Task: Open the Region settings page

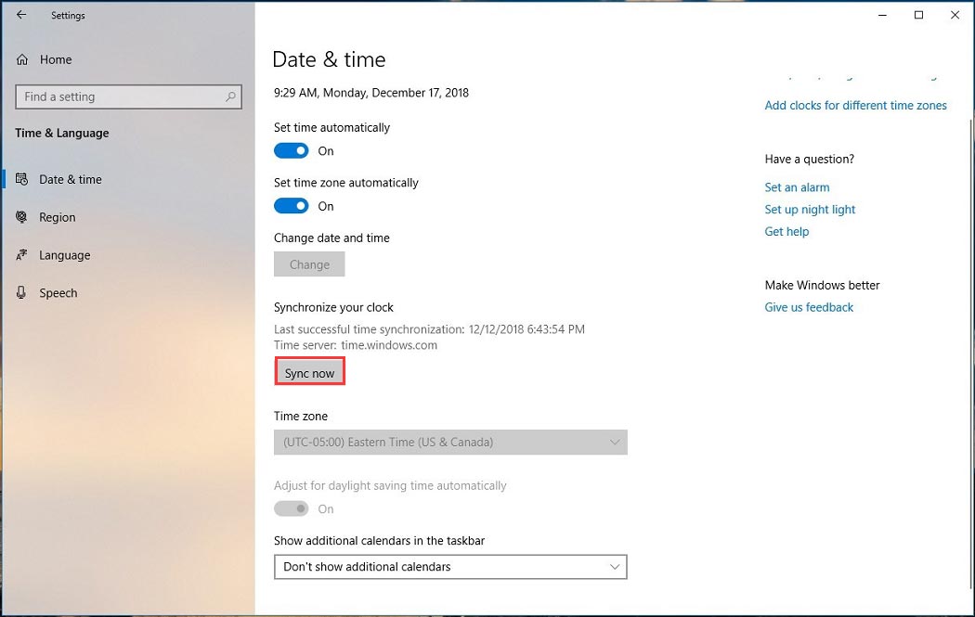Action: [x=58, y=217]
